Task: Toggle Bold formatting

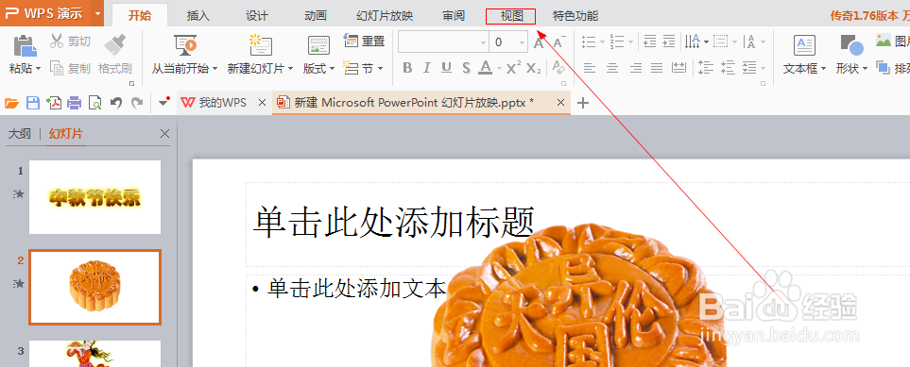Action: [407, 69]
